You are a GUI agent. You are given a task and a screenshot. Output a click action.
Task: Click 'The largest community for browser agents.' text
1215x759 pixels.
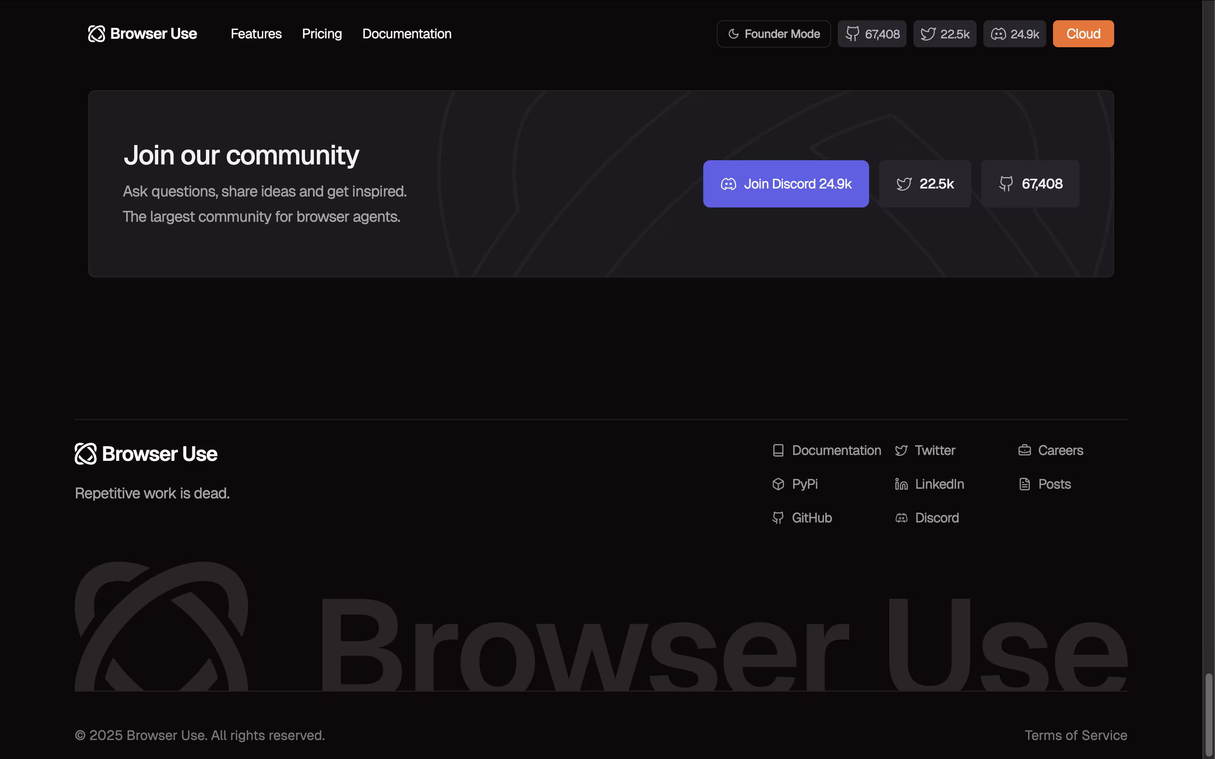point(262,217)
